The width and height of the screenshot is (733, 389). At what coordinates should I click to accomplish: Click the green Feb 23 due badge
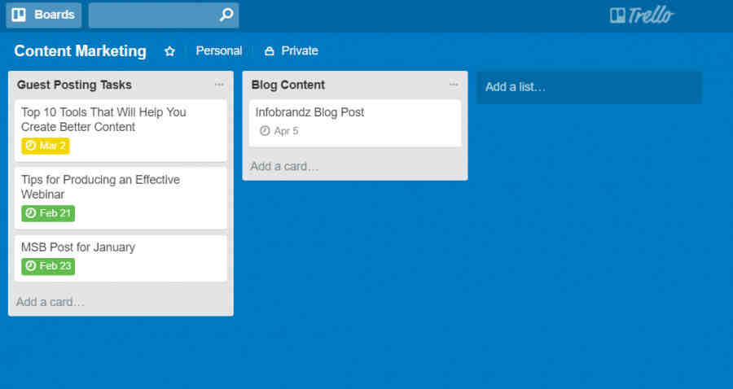pos(48,265)
